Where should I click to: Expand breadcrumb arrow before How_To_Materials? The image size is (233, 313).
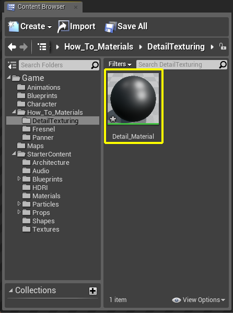57,47
